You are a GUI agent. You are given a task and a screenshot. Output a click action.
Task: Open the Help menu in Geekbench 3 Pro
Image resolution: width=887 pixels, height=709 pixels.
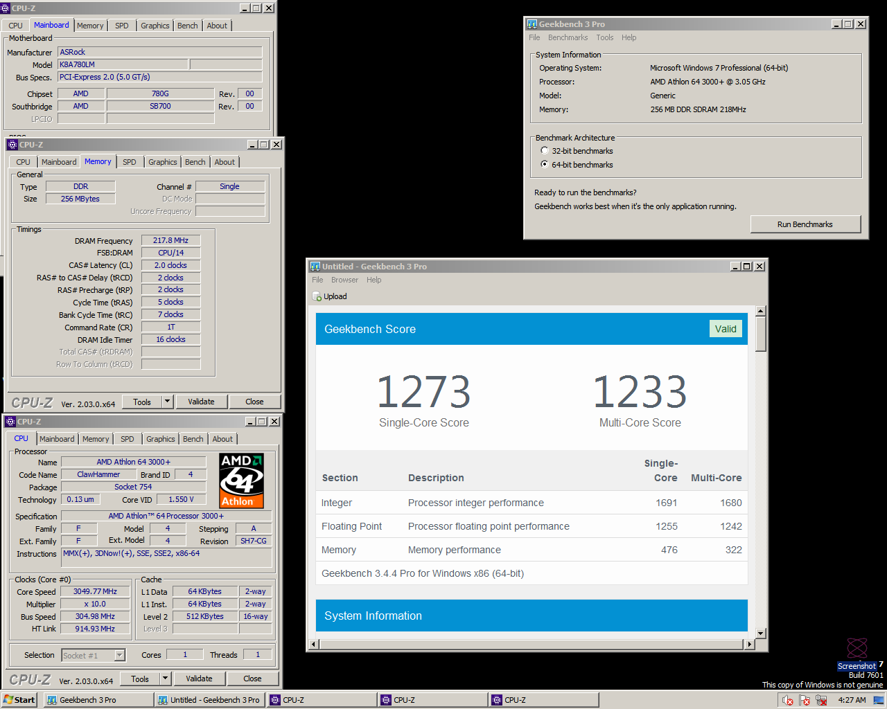[x=629, y=37]
